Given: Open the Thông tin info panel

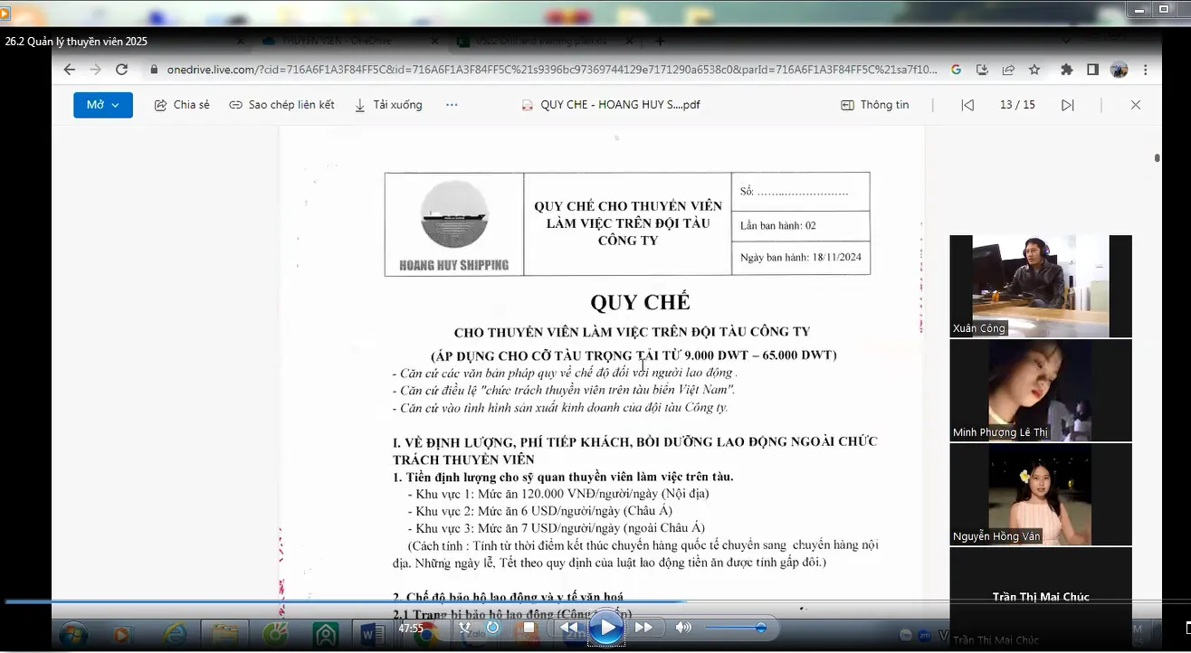Looking at the screenshot, I should (x=874, y=105).
